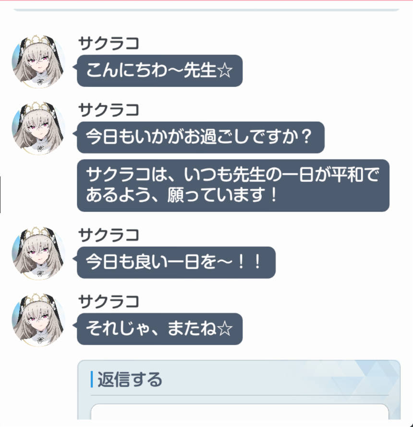Click the サクラコ name above それじゃ、またね☆
The width and height of the screenshot is (413, 427).
(x=109, y=302)
